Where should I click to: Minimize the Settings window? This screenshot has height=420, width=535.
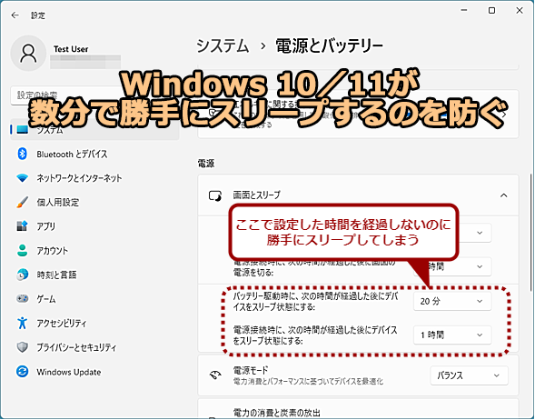[x=464, y=11]
